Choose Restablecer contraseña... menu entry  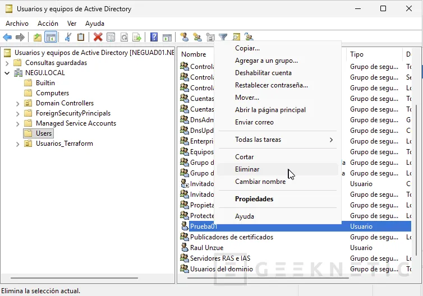[278, 85]
